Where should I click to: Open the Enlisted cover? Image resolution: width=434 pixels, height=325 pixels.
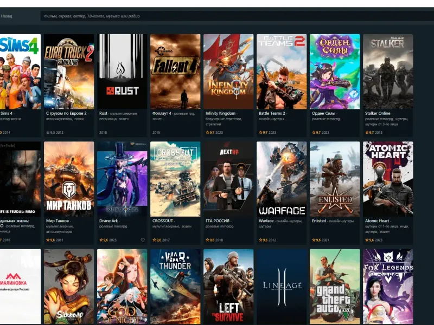click(335, 179)
